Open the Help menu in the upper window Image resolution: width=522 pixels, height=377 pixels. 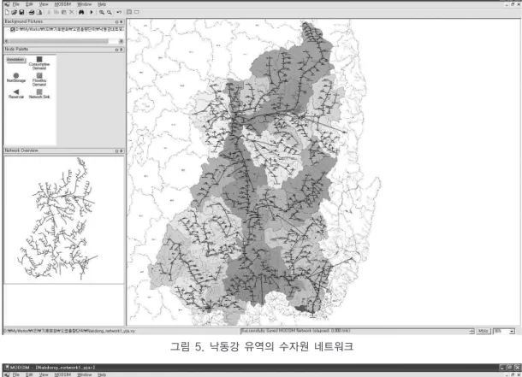[102, 4]
